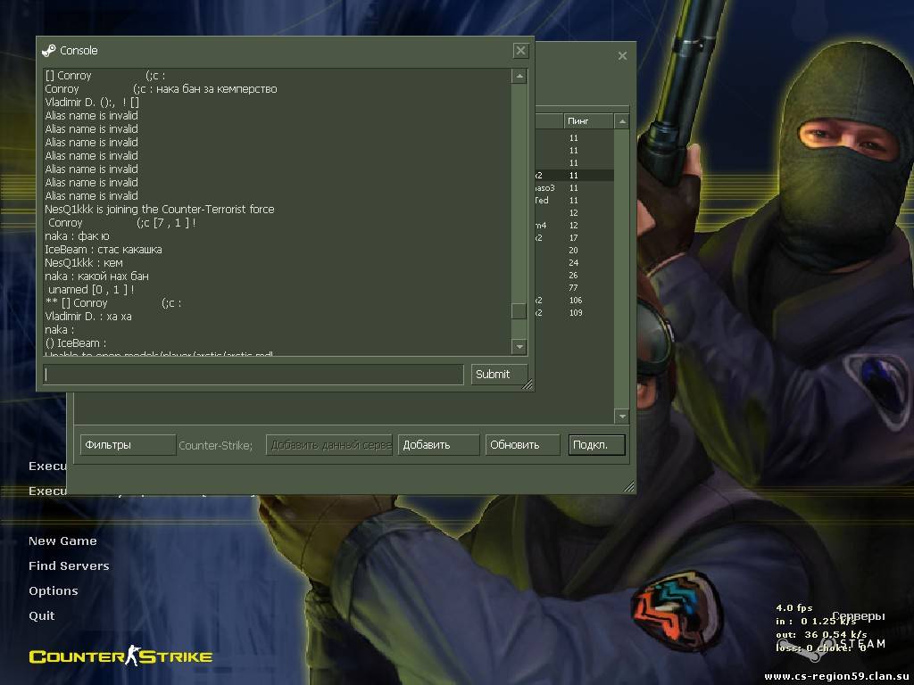Click server list scrollbar up arrow
Viewport: 914px width, 685px height.
622,121
